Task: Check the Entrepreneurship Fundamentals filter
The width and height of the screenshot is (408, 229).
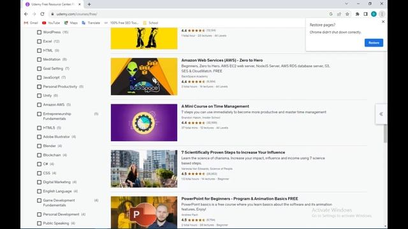Action: 40,114
